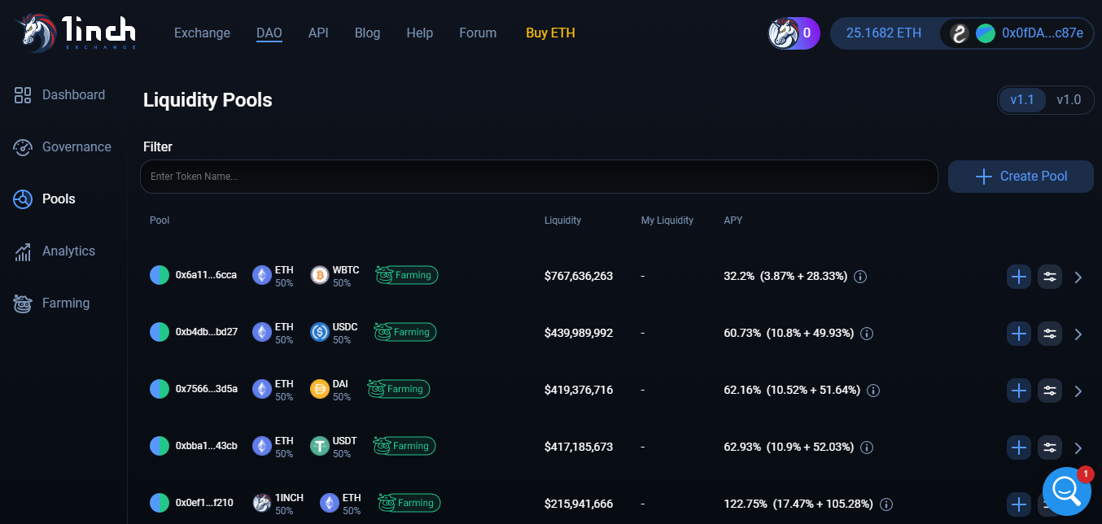Viewport: 1102px width, 524px height.
Task: Expand the ETH/USDT pool details arrow
Action: point(1078,448)
